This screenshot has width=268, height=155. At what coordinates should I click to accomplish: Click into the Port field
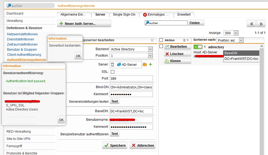click(131, 78)
